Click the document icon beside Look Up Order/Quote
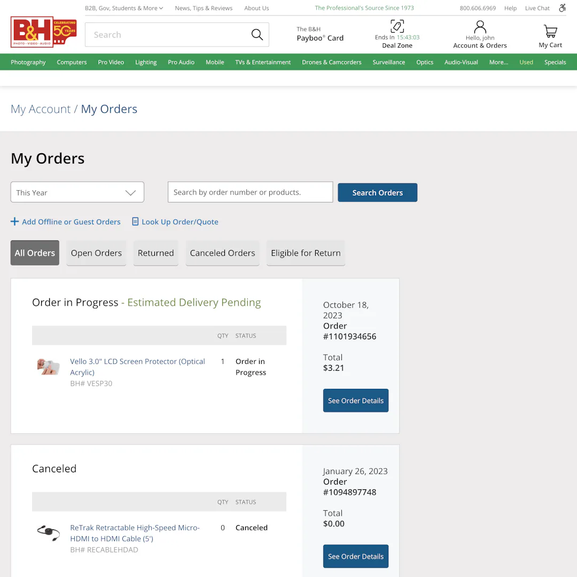Viewport: 577px width, 577px height. pos(135,222)
